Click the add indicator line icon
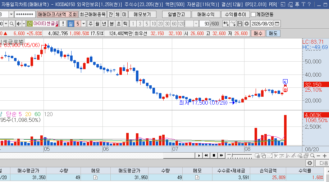This screenshot has width=329, height=182. (233, 24)
